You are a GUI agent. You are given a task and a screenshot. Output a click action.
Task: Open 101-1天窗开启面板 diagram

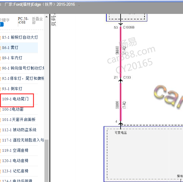coord(19,120)
